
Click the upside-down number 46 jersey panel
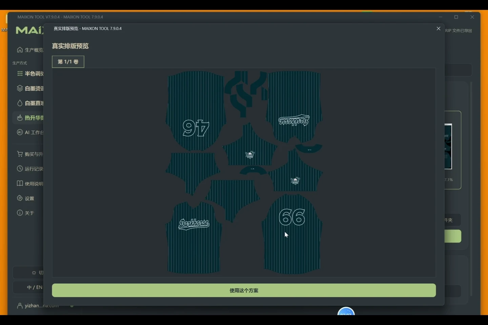pos(196,111)
